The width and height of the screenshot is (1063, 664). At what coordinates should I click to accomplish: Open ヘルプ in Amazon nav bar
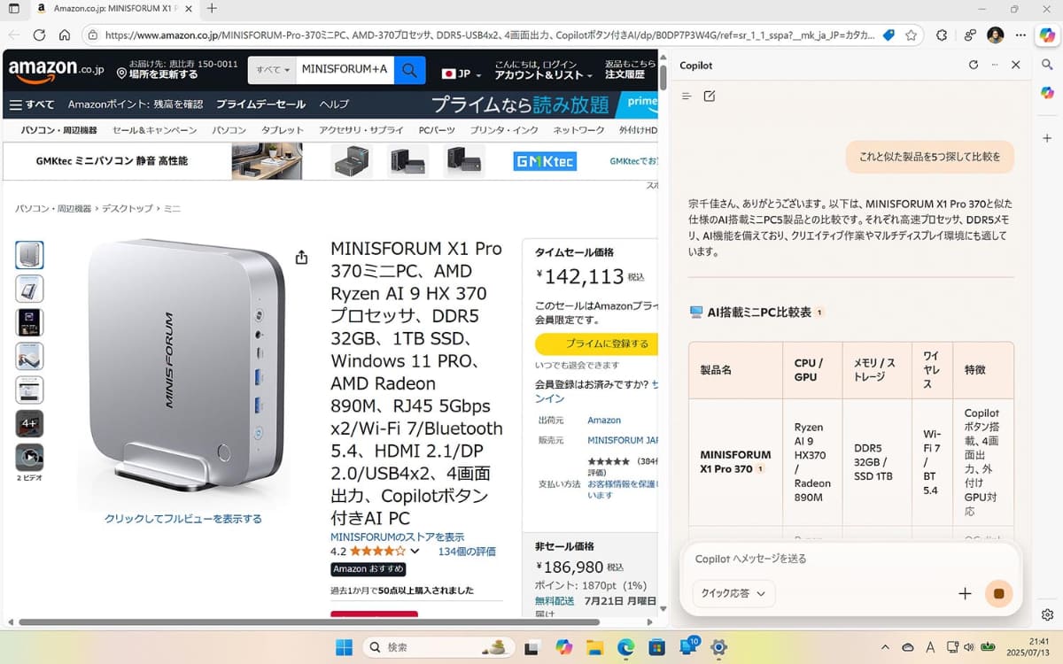tap(334, 104)
